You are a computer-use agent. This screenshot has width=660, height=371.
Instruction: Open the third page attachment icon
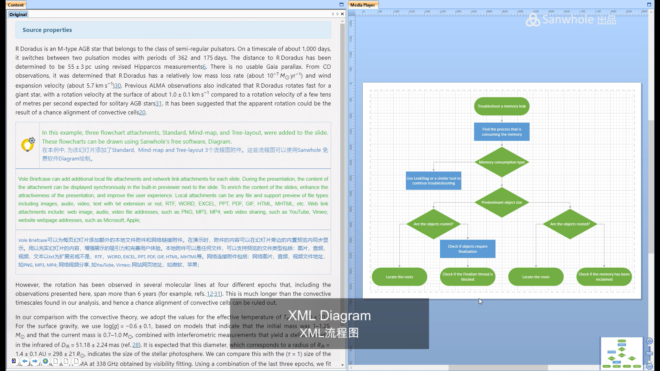tap(76, 361)
